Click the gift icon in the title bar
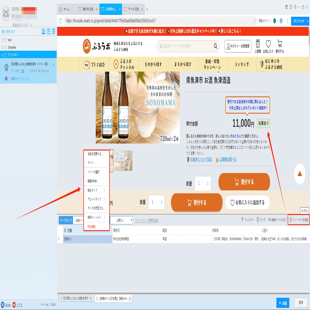This screenshot has width=310, height=310. [x=286, y=7]
